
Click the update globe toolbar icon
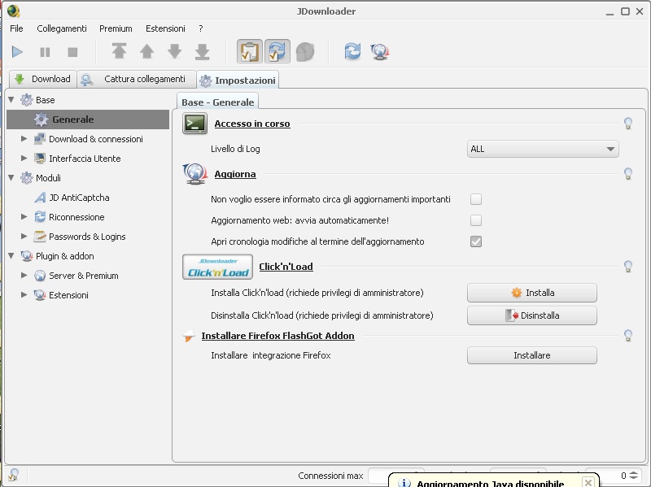(x=379, y=52)
